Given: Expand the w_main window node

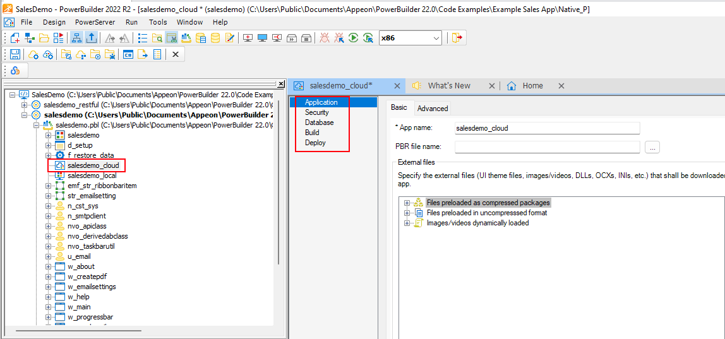Looking at the screenshot, I should point(48,307).
